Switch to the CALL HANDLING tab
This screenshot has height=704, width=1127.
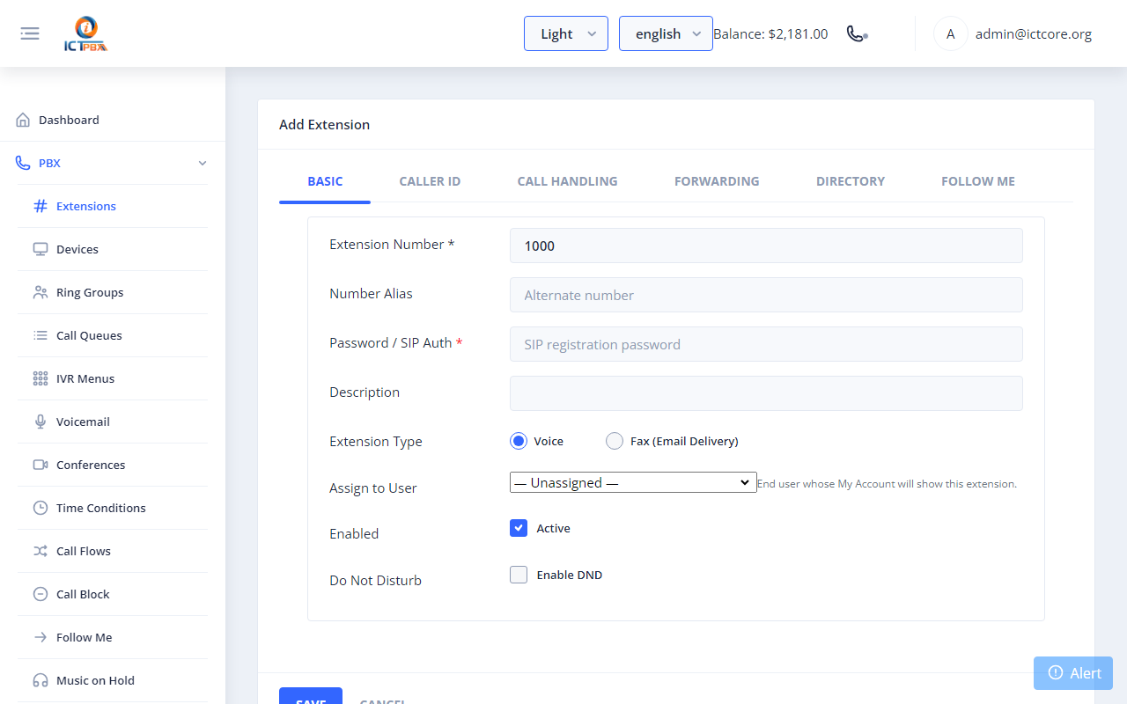(x=568, y=181)
